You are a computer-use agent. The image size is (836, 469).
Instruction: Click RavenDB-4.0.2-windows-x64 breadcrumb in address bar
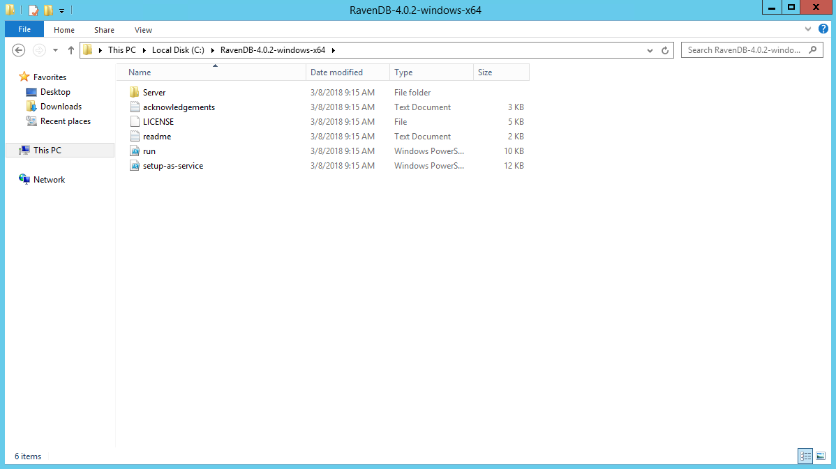(272, 50)
